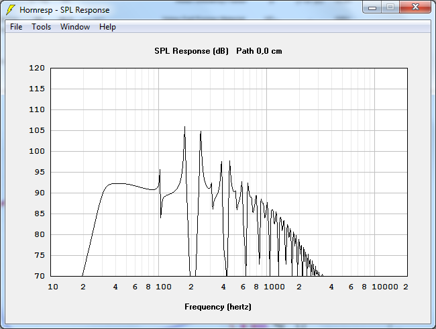
Task: Click the 80 dB axis label
Action: click(40, 234)
